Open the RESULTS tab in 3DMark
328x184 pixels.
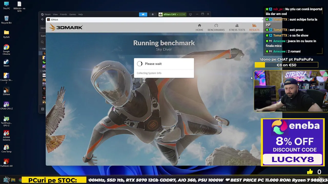click(x=254, y=27)
